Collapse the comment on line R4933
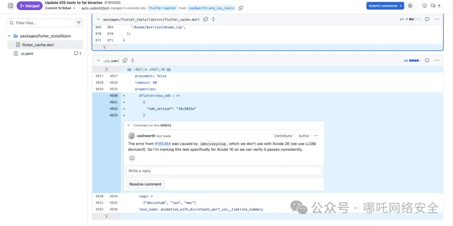The image size is (453, 226). click(129, 126)
